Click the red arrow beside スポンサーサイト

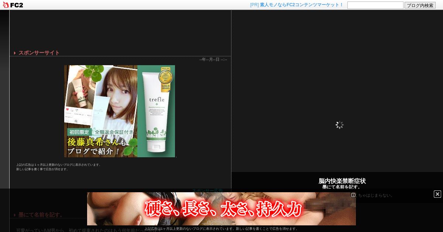(x=15, y=53)
